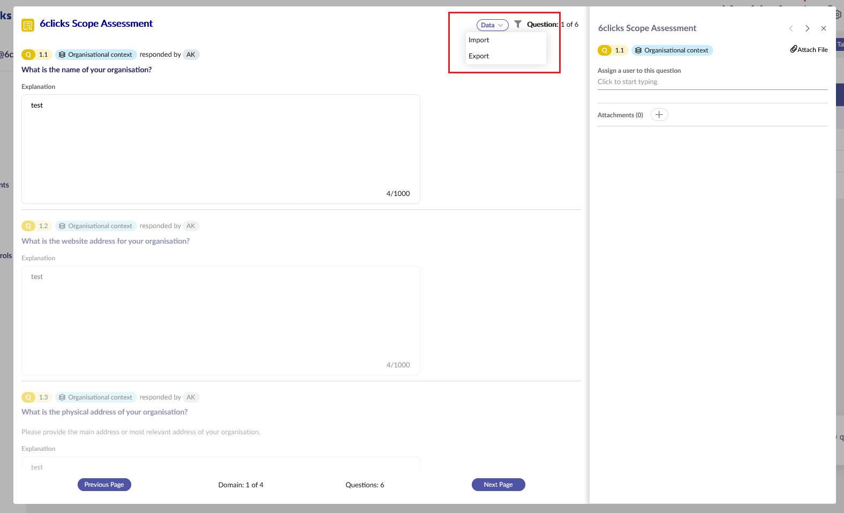This screenshot has height=513, width=844.
Task: Click the Q badge in the side panel
Action: pos(605,50)
